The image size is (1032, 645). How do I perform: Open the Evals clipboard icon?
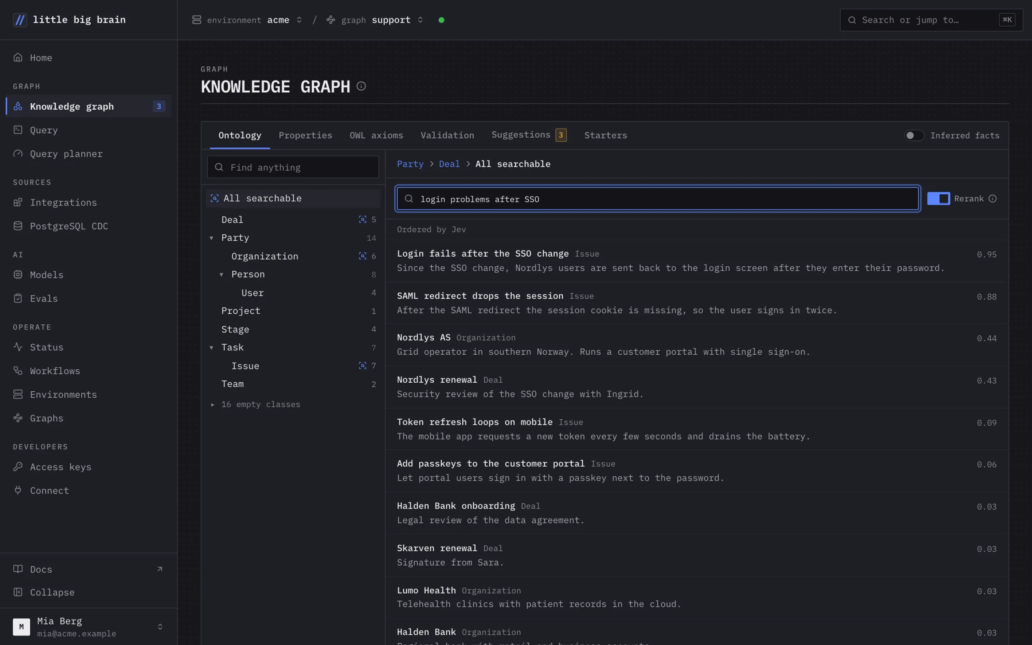pyautogui.click(x=18, y=298)
